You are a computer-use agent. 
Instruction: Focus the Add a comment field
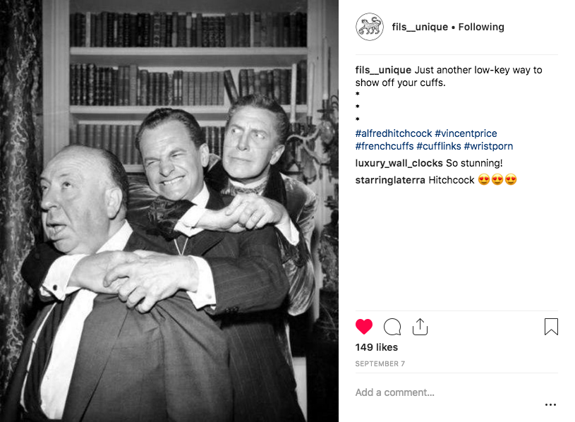pyautogui.click(x=447, y=392)
